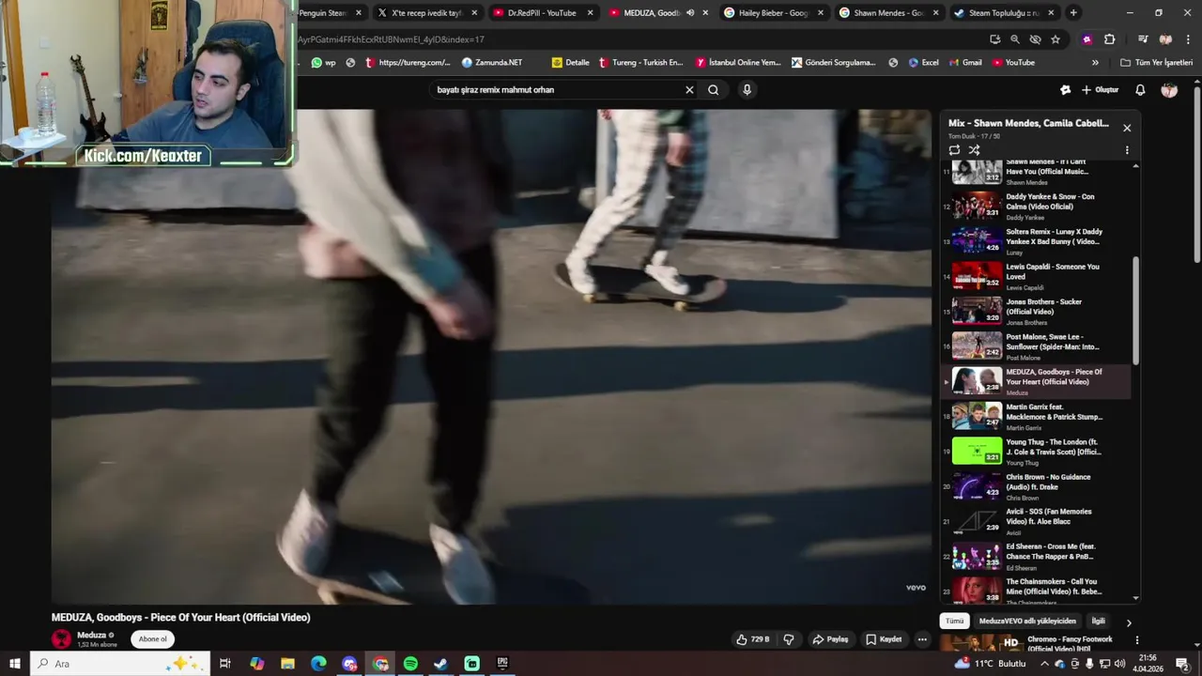Viewport: 1202px width, 676px height.
Task: Close the mix playlist panel
Action: point(1127,128)
